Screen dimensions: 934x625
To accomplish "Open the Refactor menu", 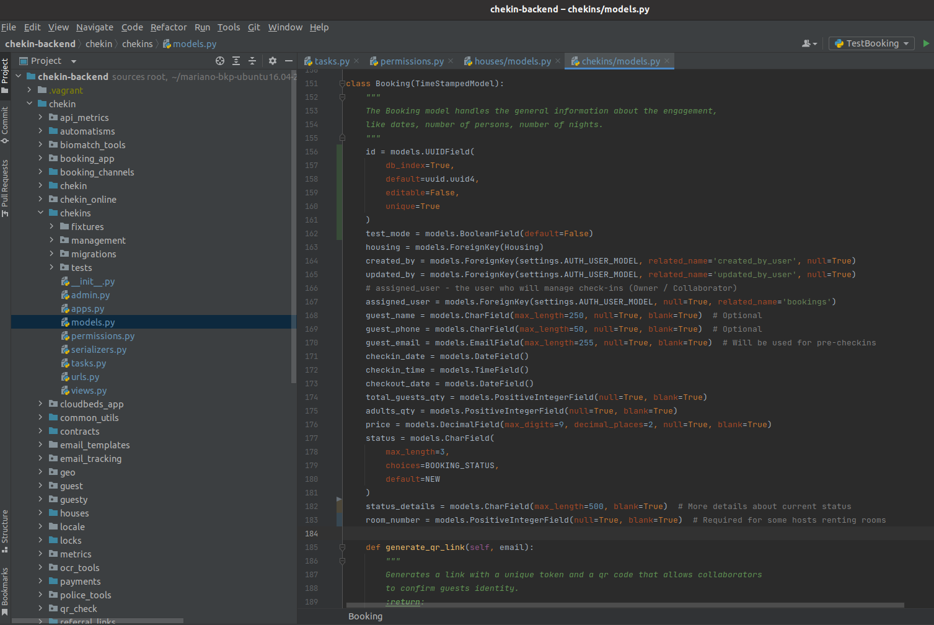I will coord(168,27).
